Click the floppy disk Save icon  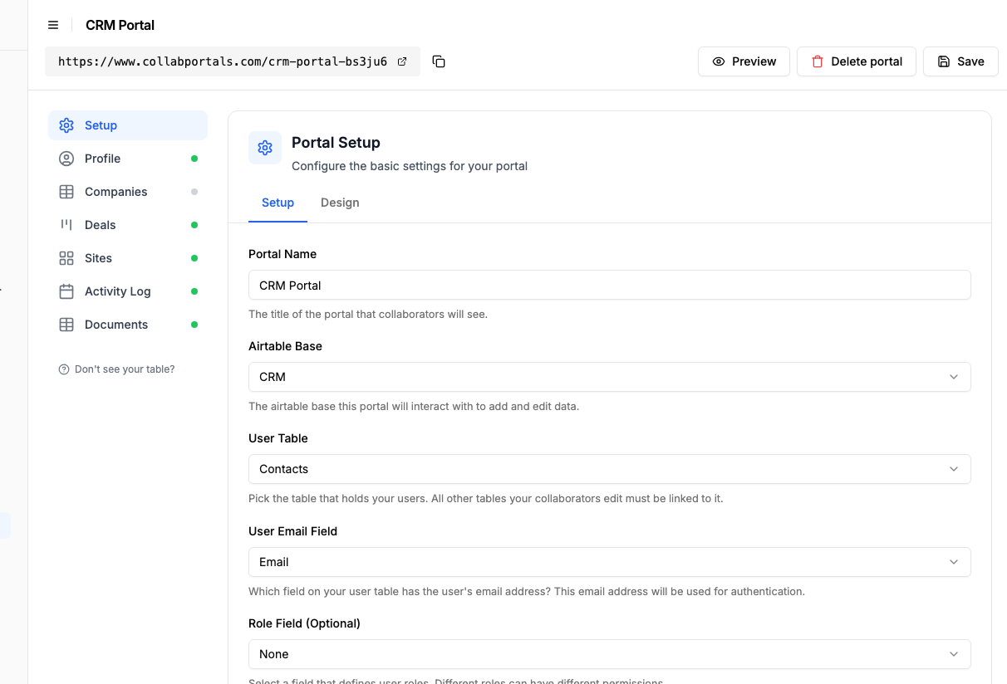click(x=944, y=61)
